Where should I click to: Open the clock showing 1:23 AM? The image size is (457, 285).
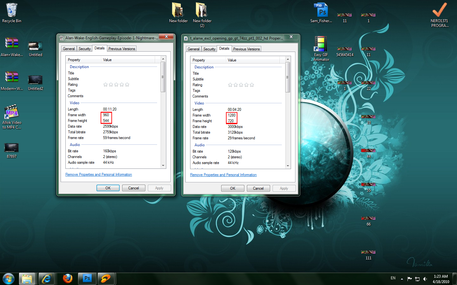[441, 279]
